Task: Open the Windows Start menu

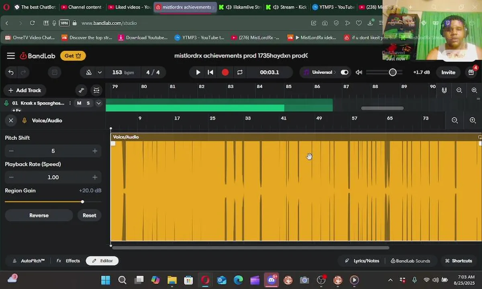Action: pos(106,280)
